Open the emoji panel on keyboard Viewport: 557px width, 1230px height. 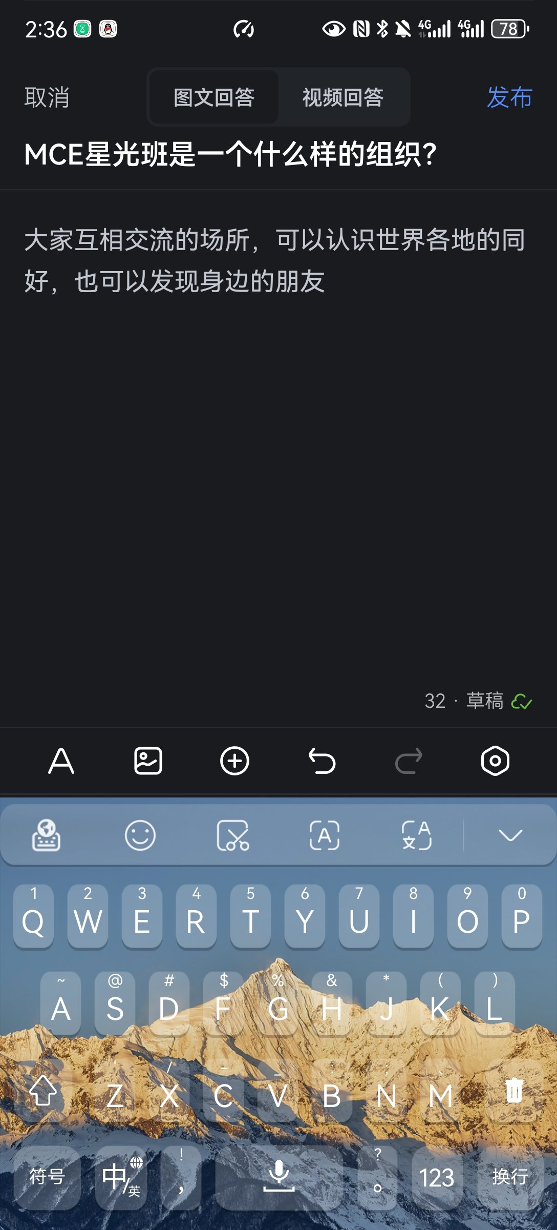140,835
